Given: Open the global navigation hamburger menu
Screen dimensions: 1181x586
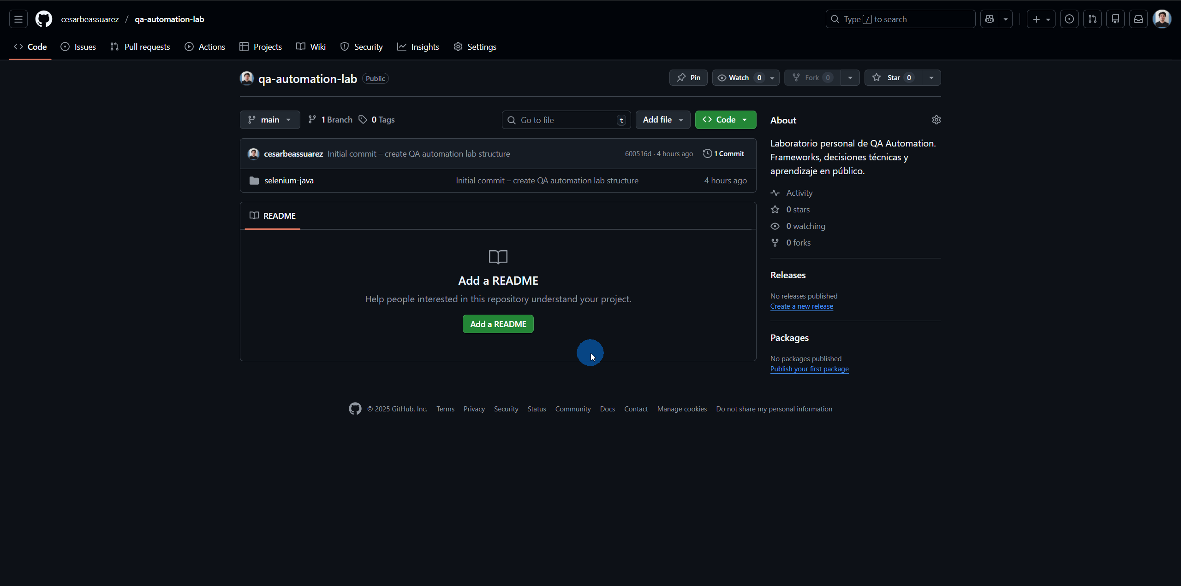Looking at the screenshot, I should coord(18,19).
